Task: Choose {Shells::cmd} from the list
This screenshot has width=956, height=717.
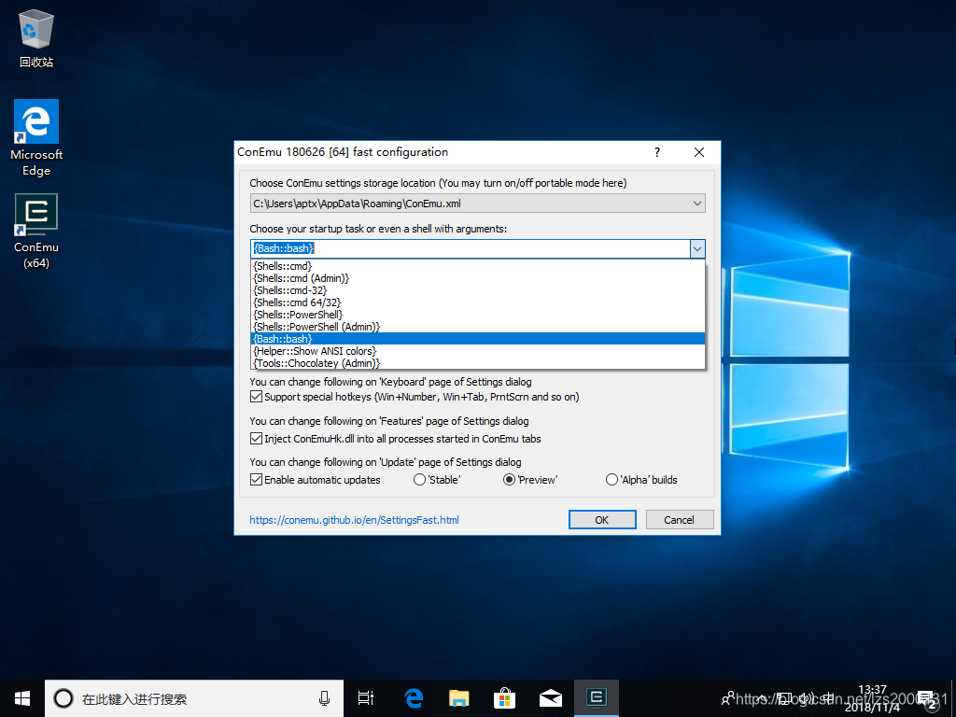Action: coord(478,266)
